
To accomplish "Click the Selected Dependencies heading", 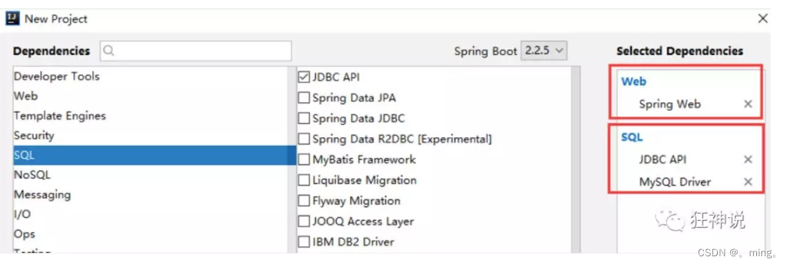I will click(x=680, y=51).
